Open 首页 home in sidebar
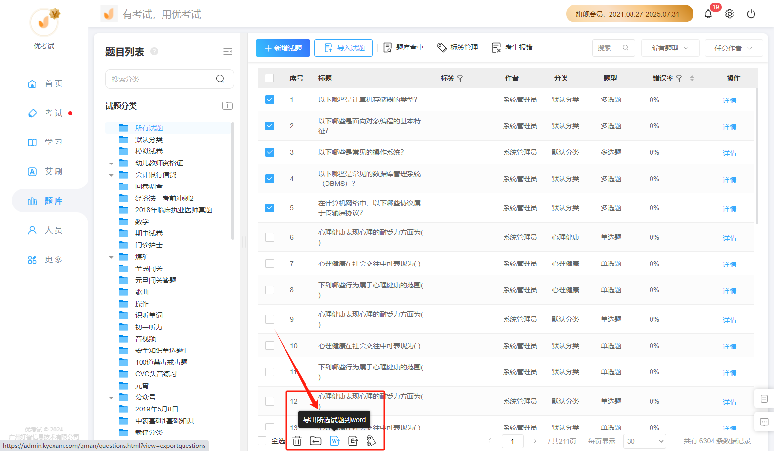The width and height of the screenshot is (774, 451). pos(45,83)
